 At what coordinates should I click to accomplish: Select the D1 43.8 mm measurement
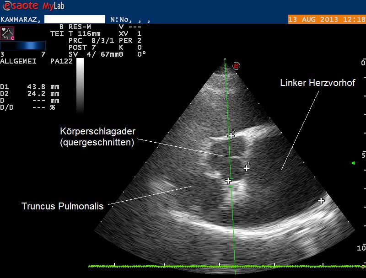coord(31,87)
